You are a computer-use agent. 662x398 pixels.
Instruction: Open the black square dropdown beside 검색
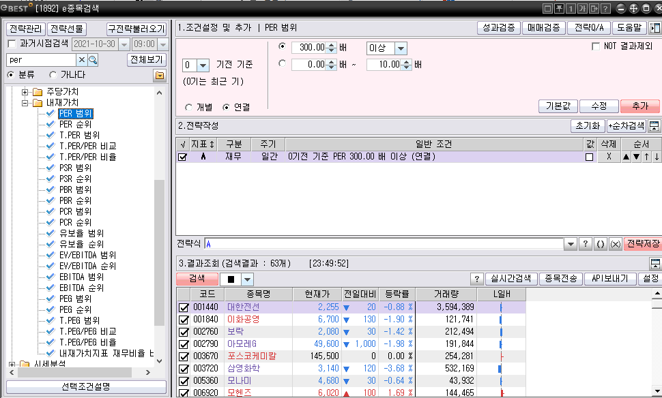coord(248,279)
